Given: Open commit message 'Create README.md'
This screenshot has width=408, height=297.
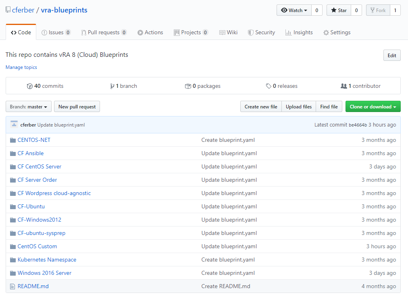Looking at the screenshot, I should click(226, 287).
